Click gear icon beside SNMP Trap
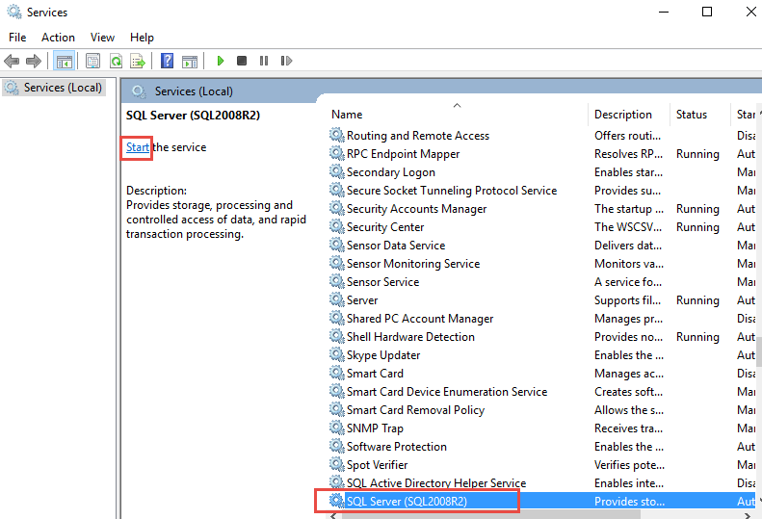 pyautogui.click(x=337, y=428)
